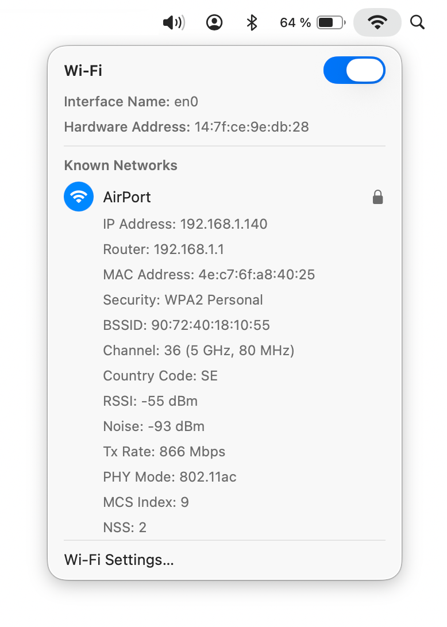
Task: Click the lock icon next to AirPort
Action: tap(377, 198)
